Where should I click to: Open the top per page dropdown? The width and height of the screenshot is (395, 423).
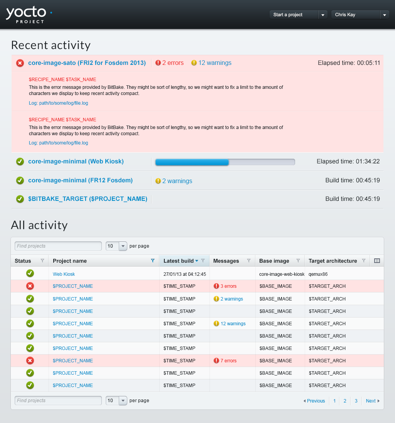116,246
